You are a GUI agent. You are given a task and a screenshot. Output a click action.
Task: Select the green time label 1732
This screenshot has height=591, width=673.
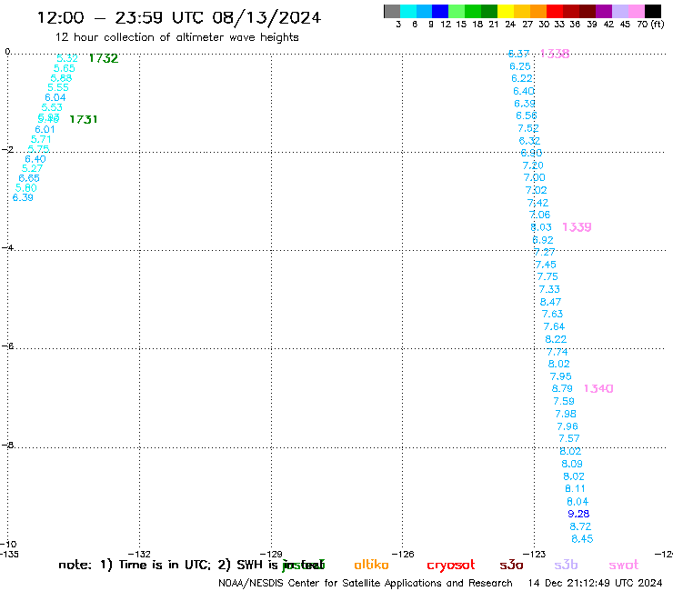(104, 58)
